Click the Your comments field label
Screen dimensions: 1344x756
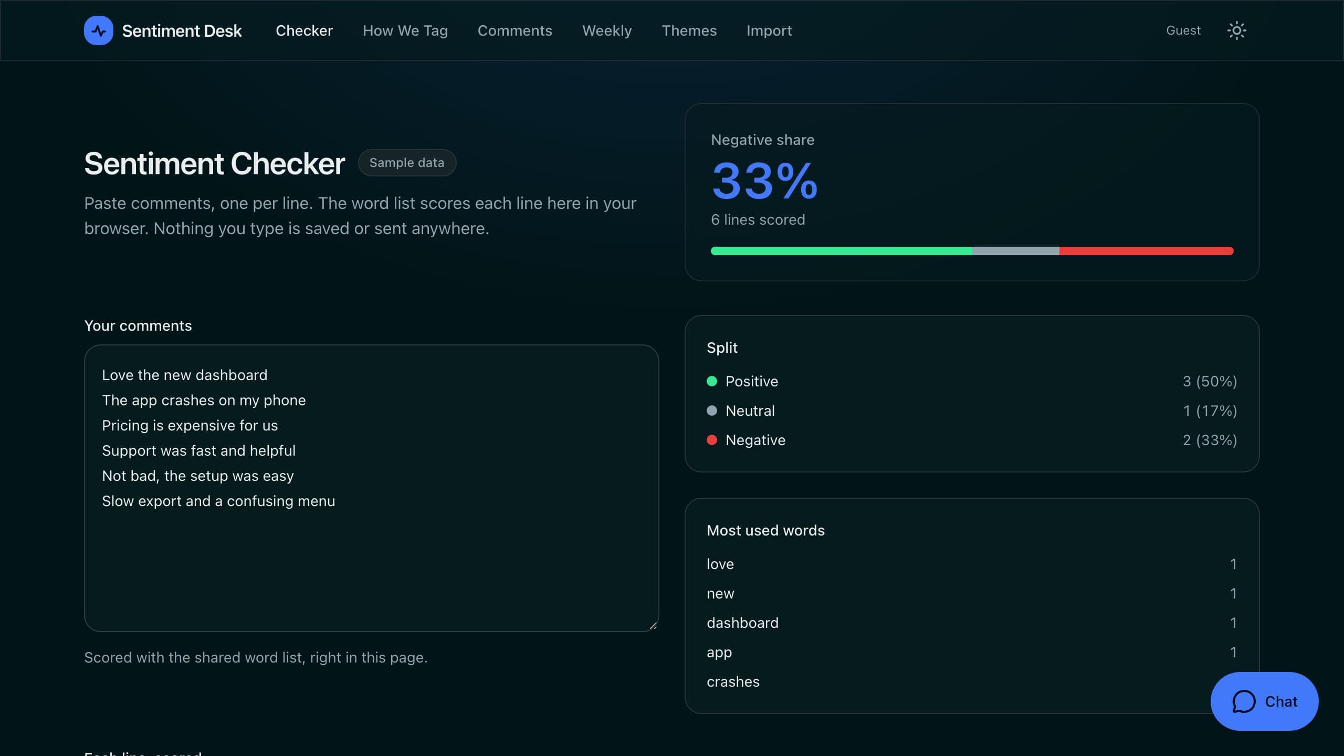coord(138,325)
